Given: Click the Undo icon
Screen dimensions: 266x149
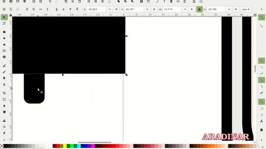Looking at the screenshot, I should (50, 2).
